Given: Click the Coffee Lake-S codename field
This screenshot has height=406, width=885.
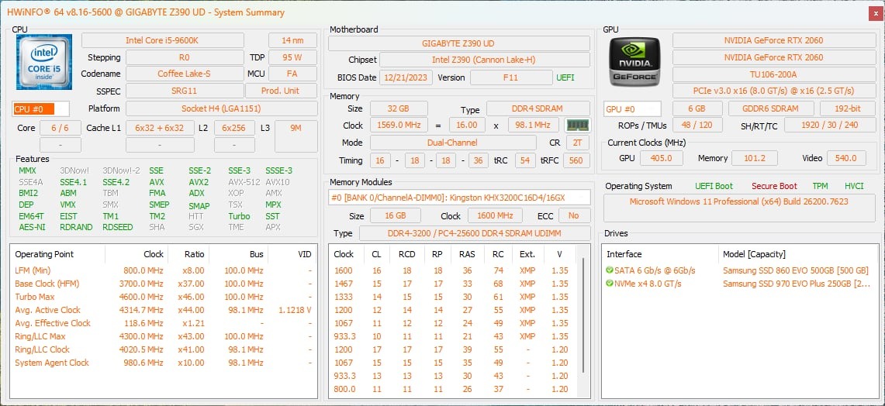Looking at the screenshot, I should pyautogui.click(x=185, y=74).
